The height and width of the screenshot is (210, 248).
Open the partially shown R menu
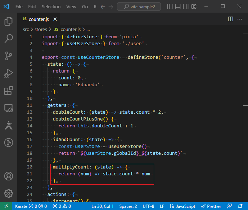(95, 6)
